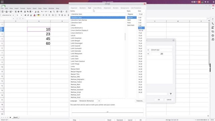
Task: Click OK in the Cell Style dialog
Action: [x=140, y=120]
